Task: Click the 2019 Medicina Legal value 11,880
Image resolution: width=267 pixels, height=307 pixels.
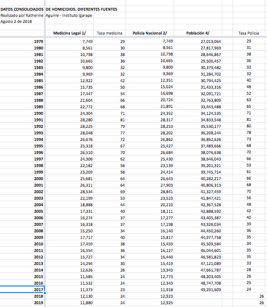Action: [x=86, y=303]
